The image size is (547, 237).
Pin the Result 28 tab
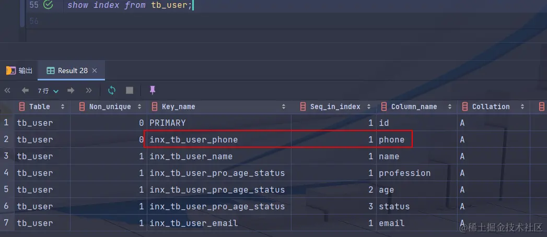(x=153, y=90)
